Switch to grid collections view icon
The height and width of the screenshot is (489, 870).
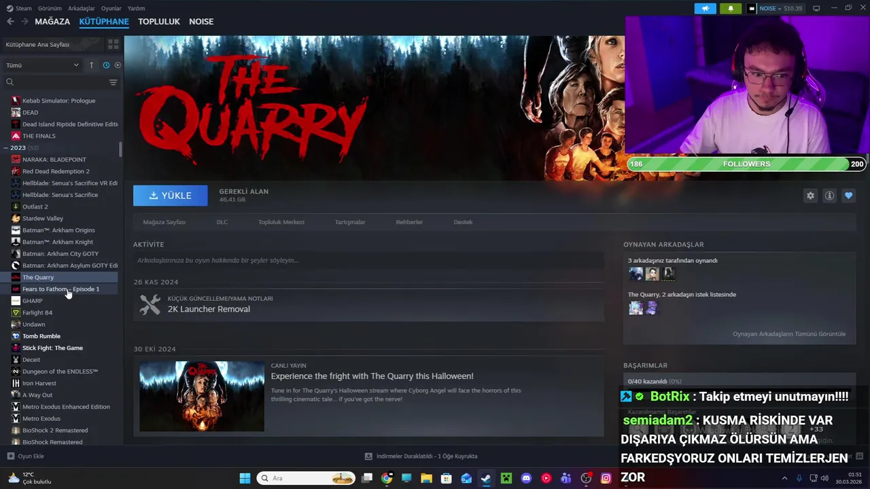(114, 44)
